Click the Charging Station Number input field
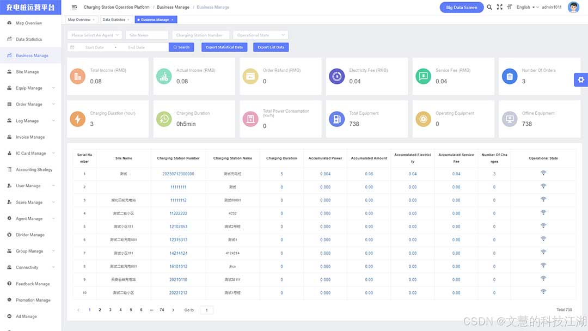 (x=200, y=35)
